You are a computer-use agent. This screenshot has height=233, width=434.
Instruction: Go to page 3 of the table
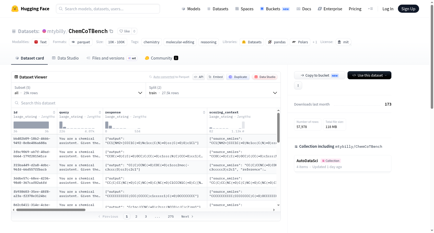(146, 216)
